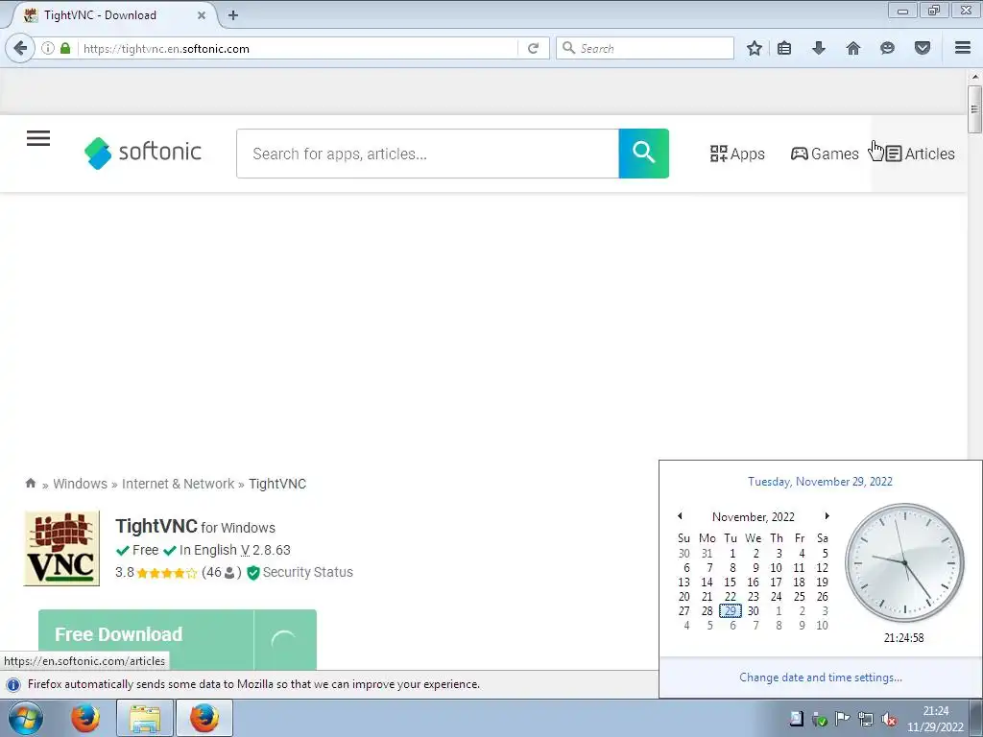
Task: Click the taskbar clock showing 21:24
Action: [935, 719]
